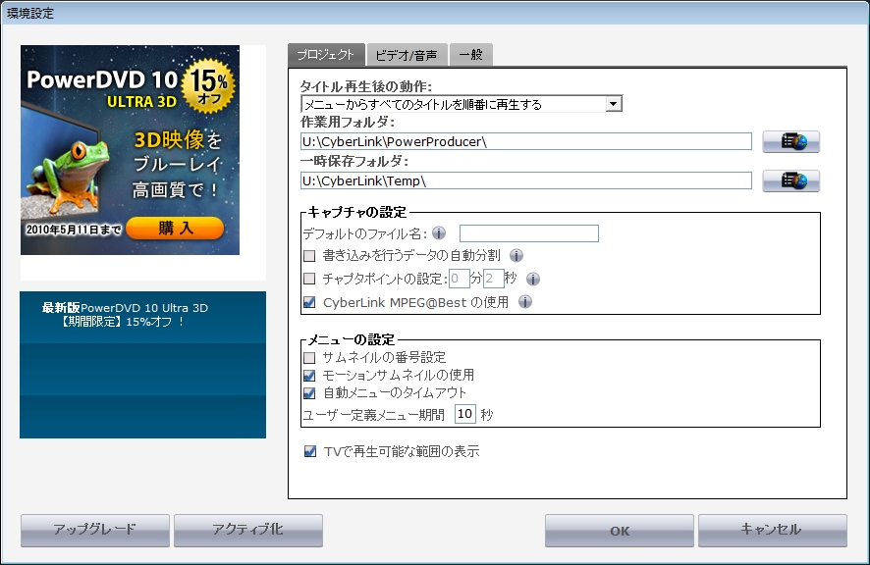870x565 pixels.
Task: Click the 購入 button in the PowerDVD ad
Action: (x=176, y=228)
